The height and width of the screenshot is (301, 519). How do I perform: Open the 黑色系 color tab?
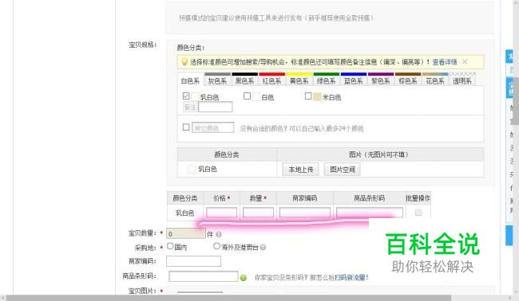tap(244, 80)
